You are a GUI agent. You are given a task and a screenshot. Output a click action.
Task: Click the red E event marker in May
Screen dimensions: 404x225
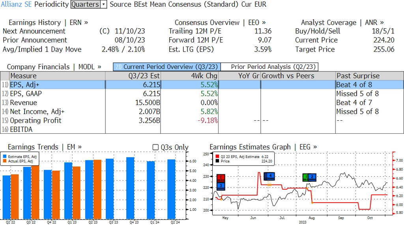pyautogui.click(x=221, y=178)
